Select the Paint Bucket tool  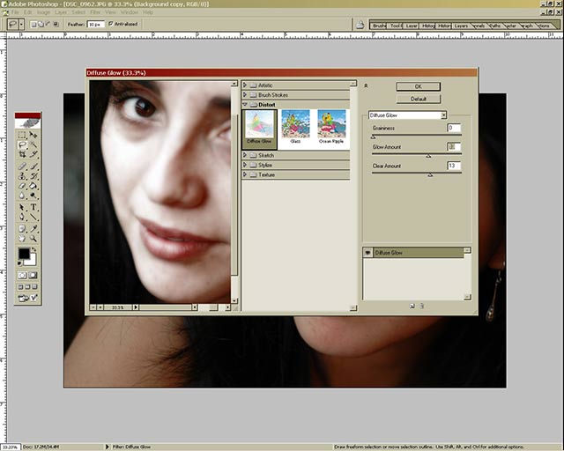(33, 186)
